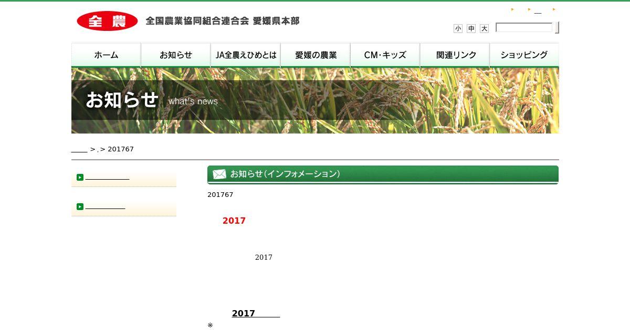
Task: Click the first sidebar green arrow icon
Action: pos(80,177)
